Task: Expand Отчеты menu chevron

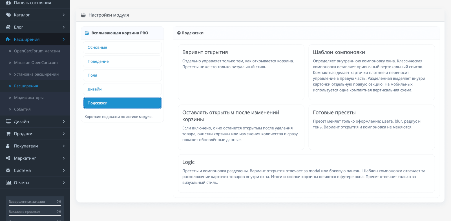Action: pyautogui.click(x=64, y=183)
